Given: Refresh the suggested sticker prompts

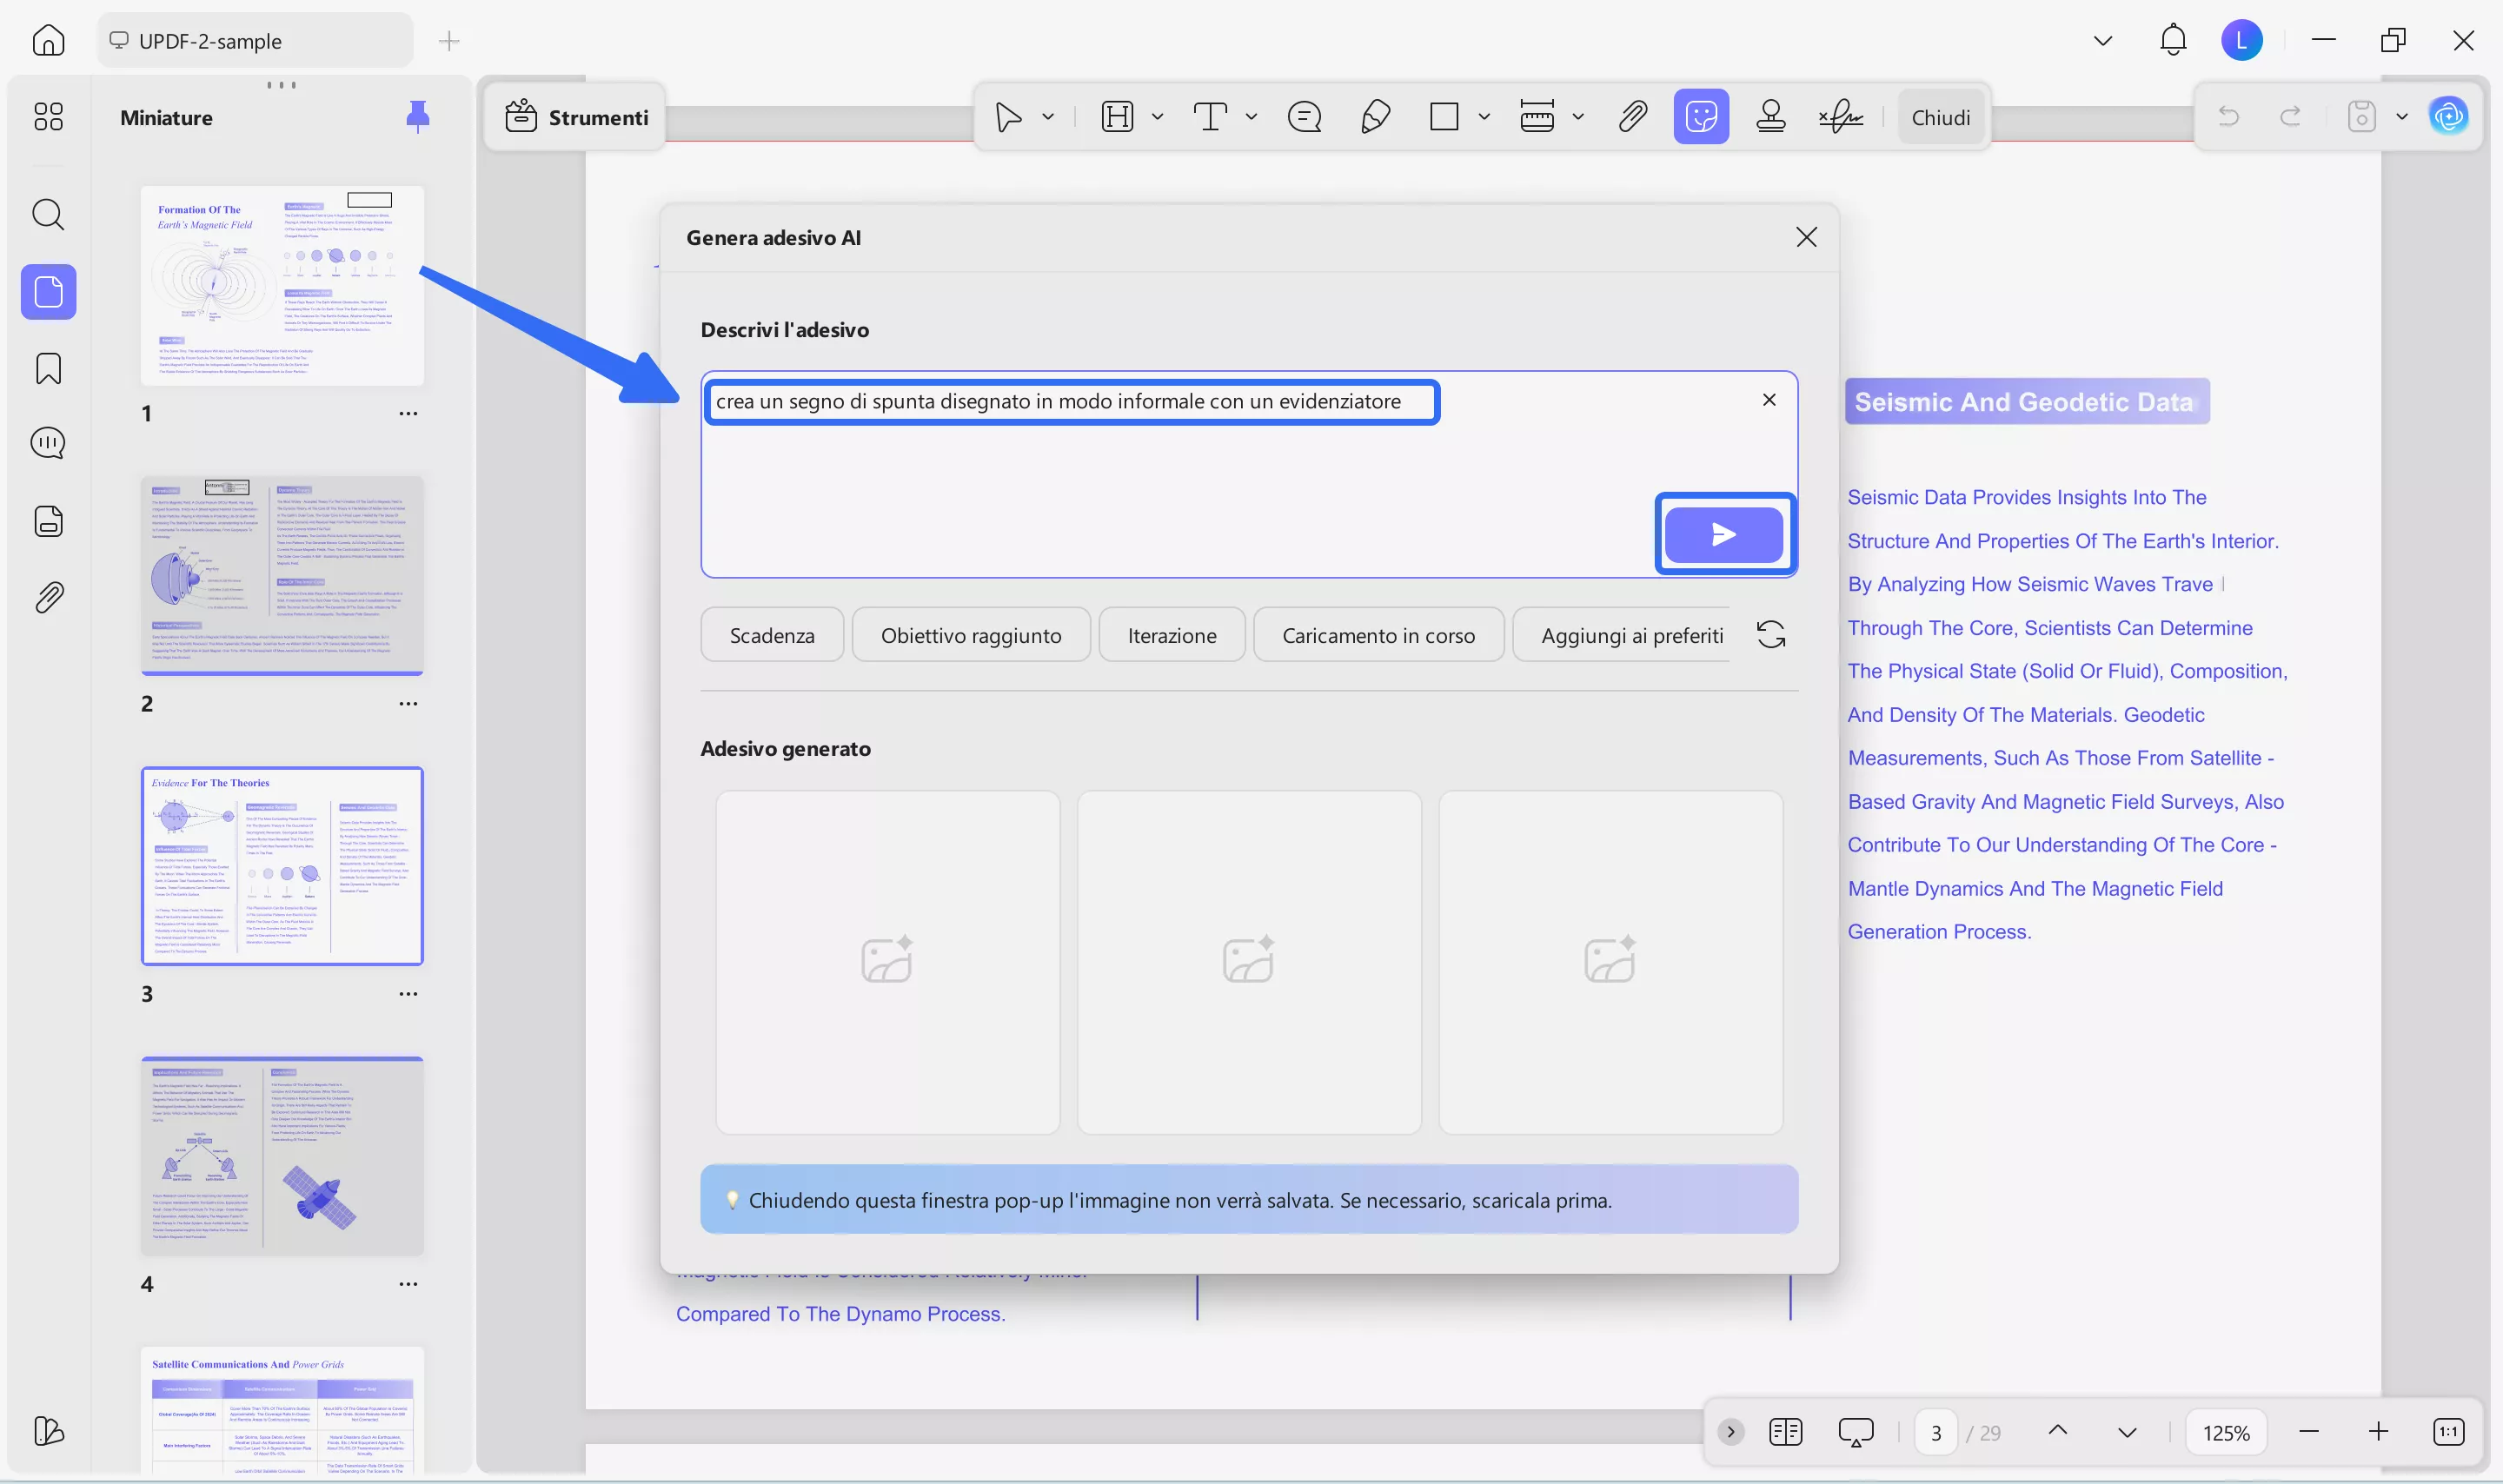Looking at the screenshot, I should [1770, 634].
